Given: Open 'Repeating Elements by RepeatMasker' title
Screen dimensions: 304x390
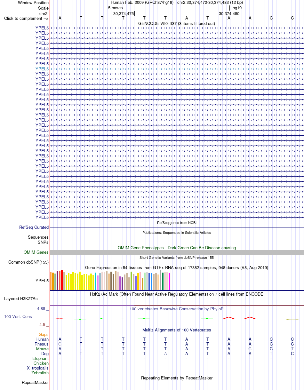Looking at the screenshot, I should tap(177, 378).
